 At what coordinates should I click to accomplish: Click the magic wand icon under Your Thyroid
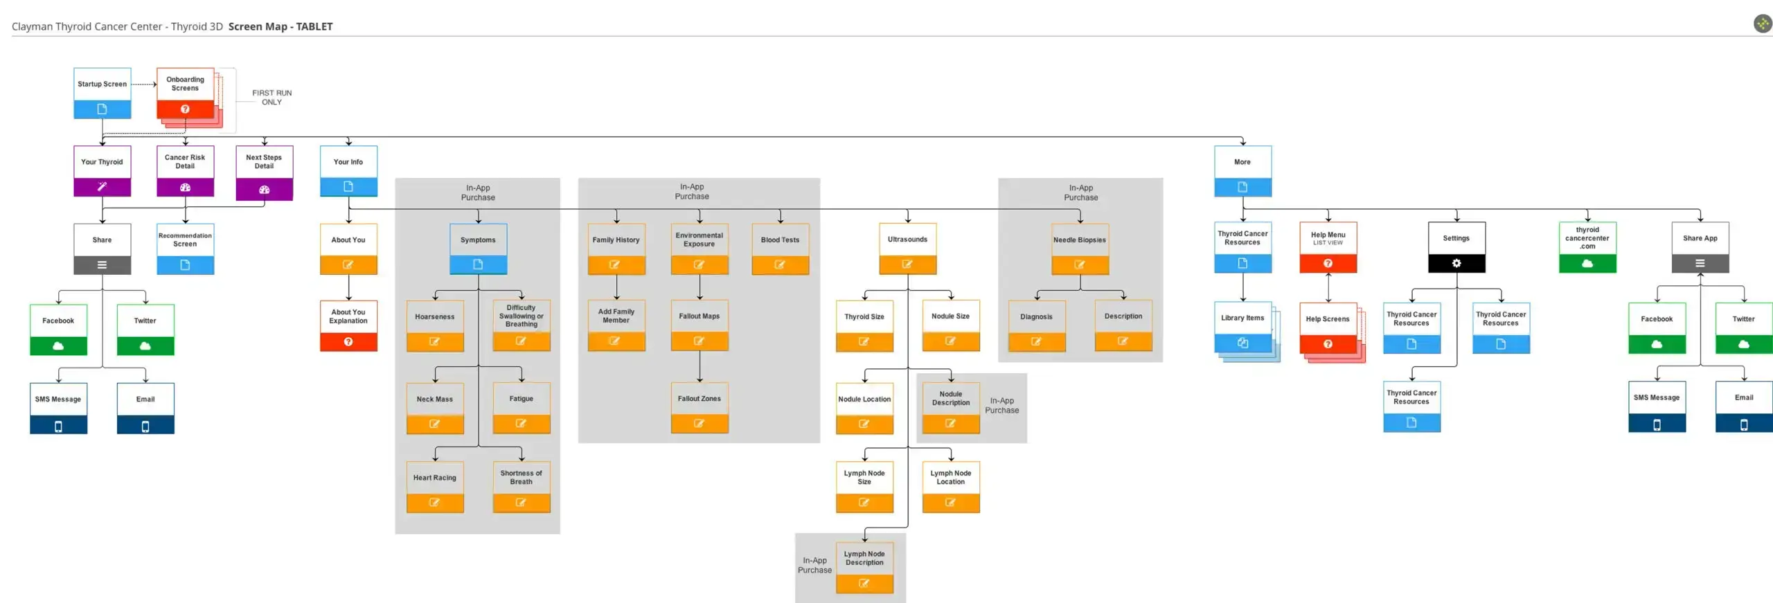pos(102,187)
